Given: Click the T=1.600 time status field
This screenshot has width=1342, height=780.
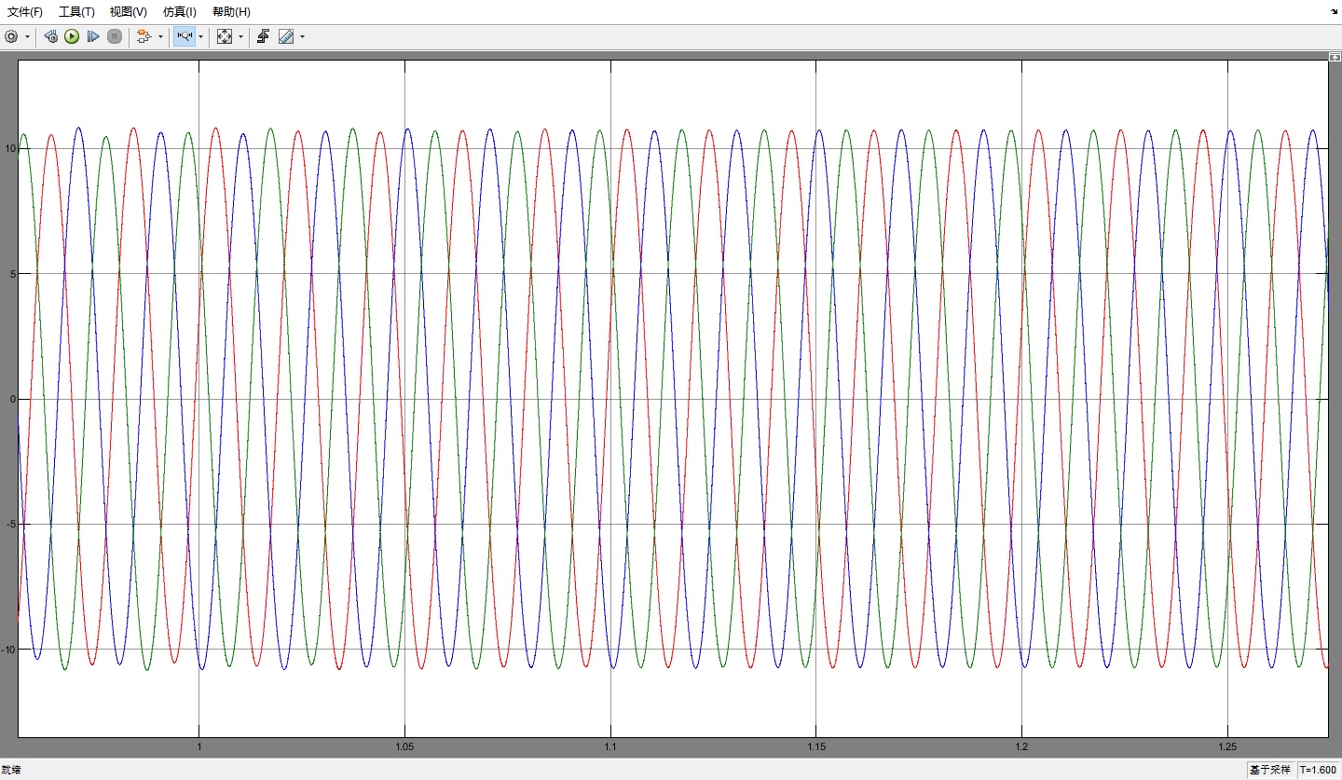Looking at the screenshot, I should (x=1318, y=770).
